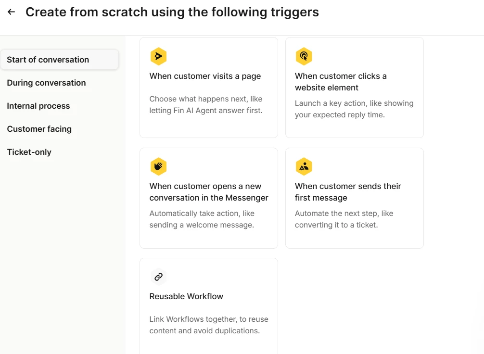
Task: Click the waving hand hexagon icon
Action: pyautogui.click(x=158, y=166)
